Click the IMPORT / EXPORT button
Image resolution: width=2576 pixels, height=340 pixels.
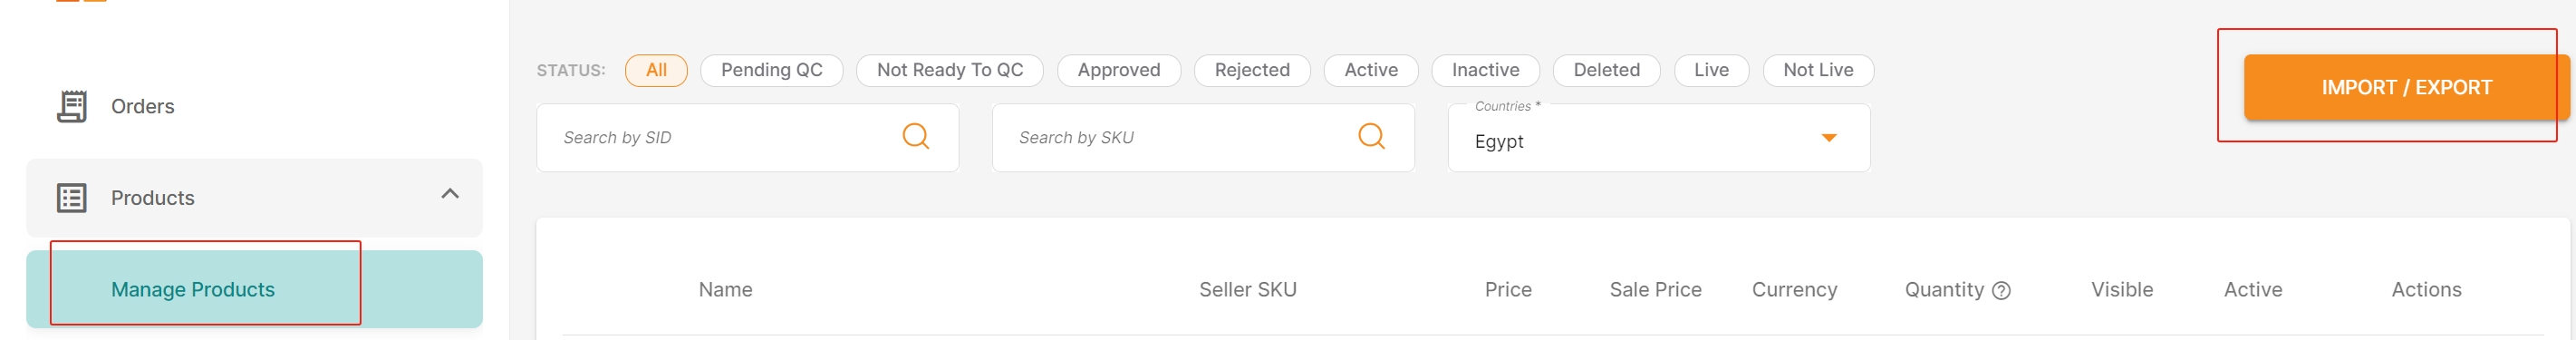pos(2406,87)
